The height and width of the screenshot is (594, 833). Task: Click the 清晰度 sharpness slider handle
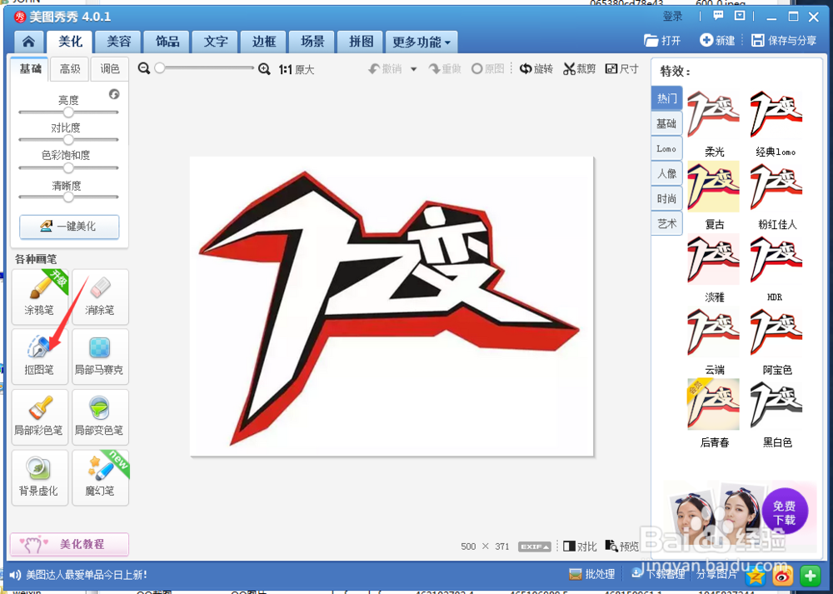click(68, 197)
